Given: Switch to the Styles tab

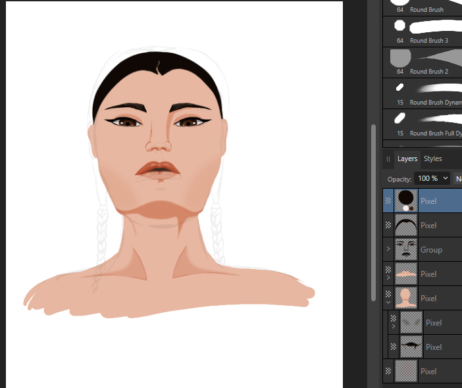Looking at the screenshot, I should (x=432, y=158).
